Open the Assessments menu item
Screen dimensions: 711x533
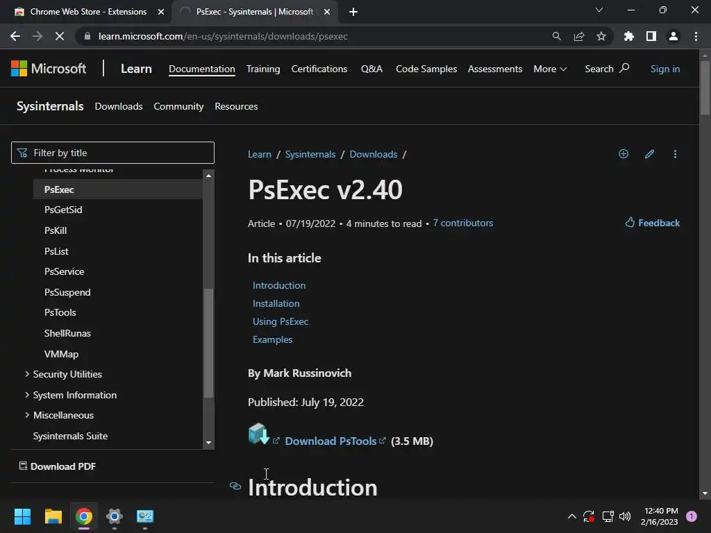[495, 69]
